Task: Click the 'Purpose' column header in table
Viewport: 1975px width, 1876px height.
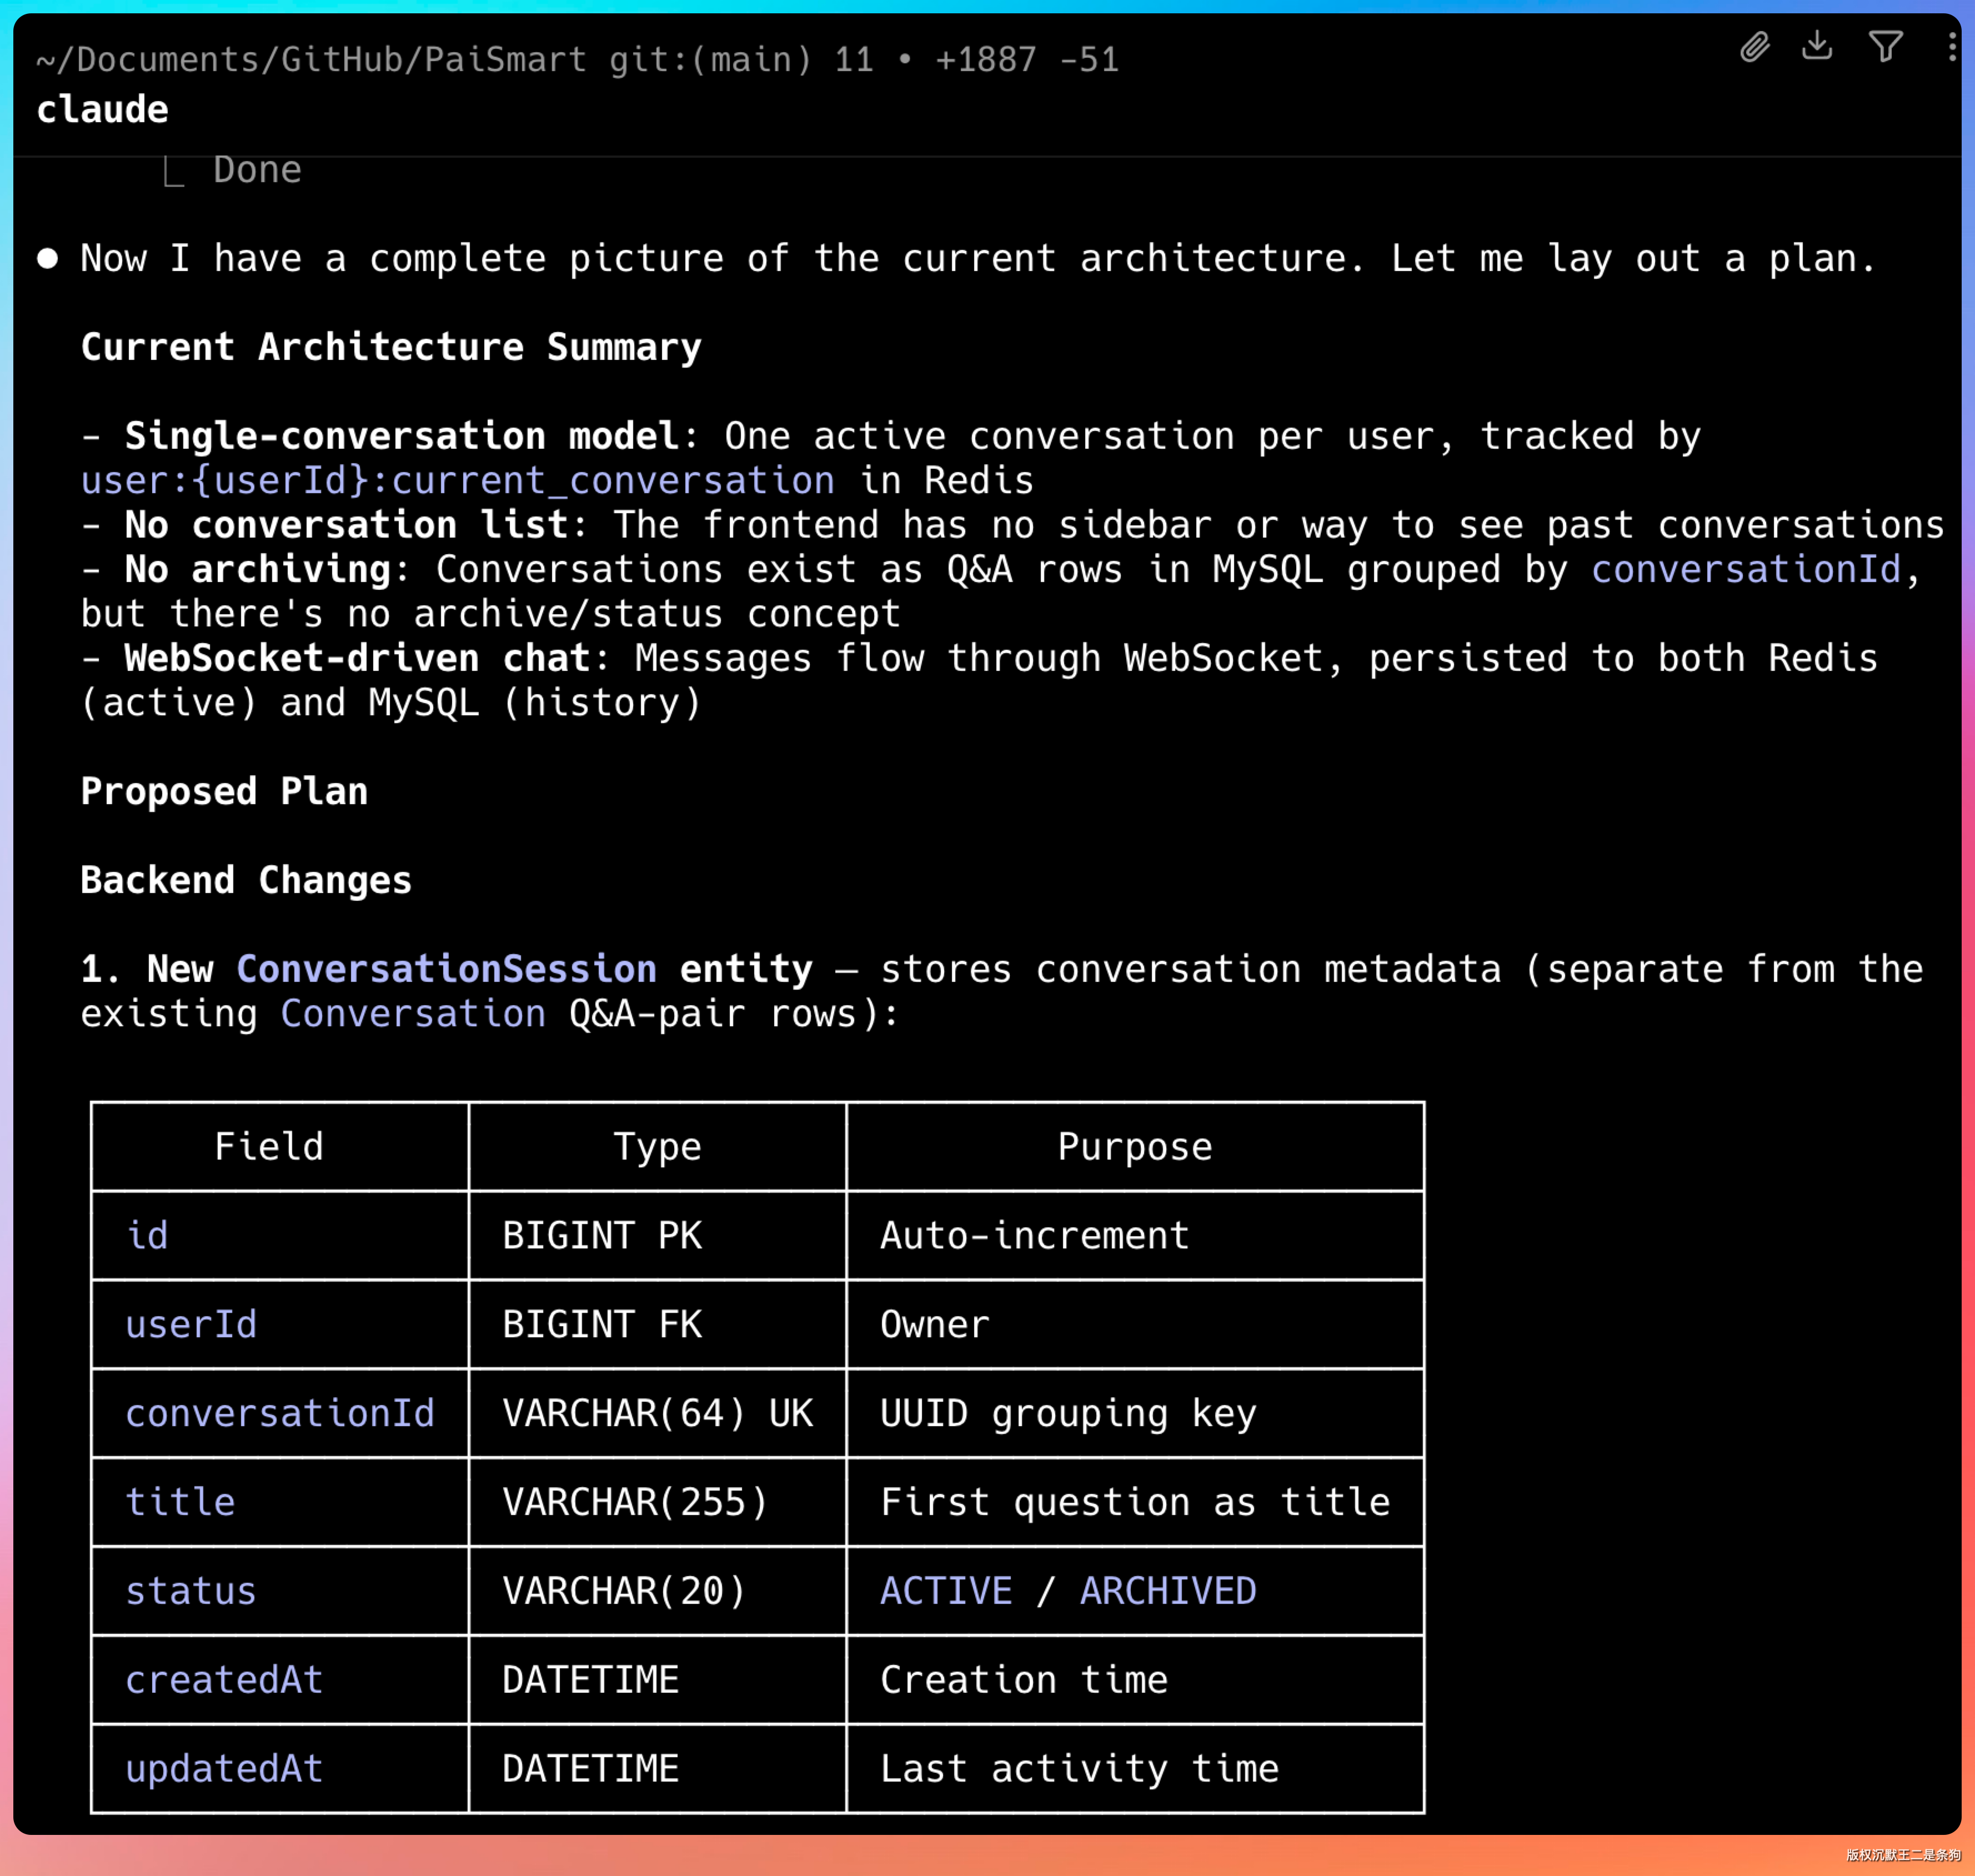Action: point(1134,1146)
